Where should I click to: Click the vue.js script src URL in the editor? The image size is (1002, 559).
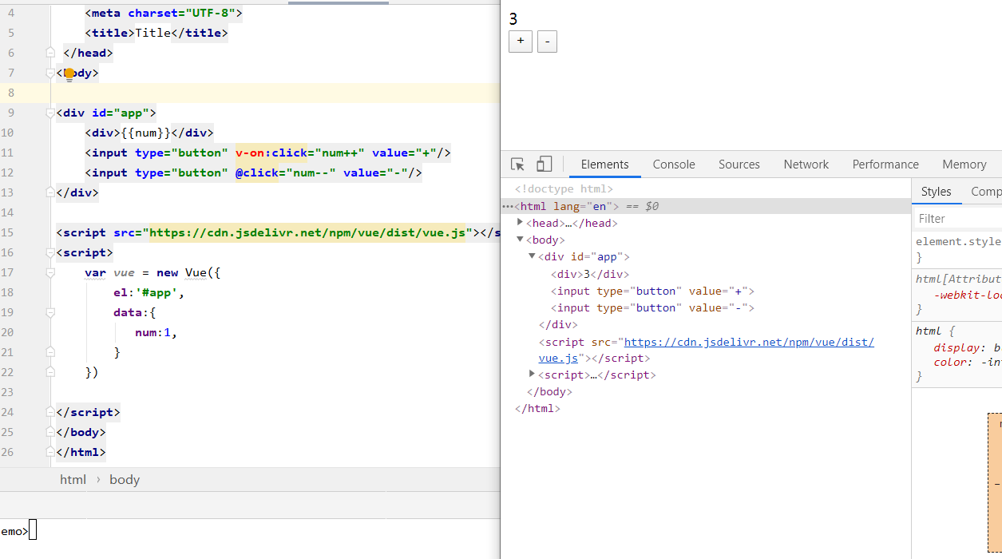tap(307, 232)
